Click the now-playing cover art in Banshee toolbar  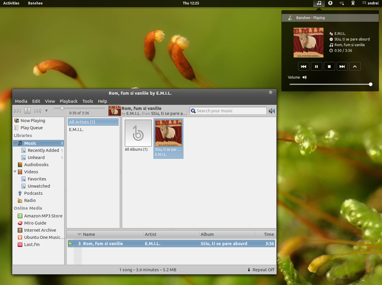tap(115, 111)
